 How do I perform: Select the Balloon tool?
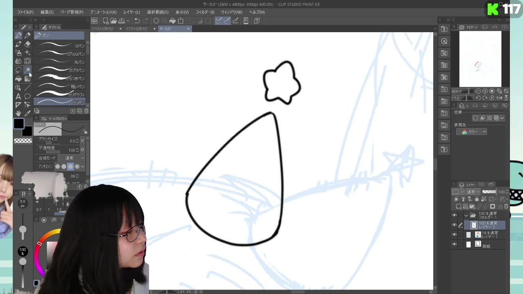point(27,96)
